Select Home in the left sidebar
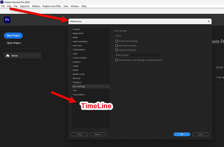Viewport: 224px width, 147px height. pyautogui.click(x=22, y=56)
